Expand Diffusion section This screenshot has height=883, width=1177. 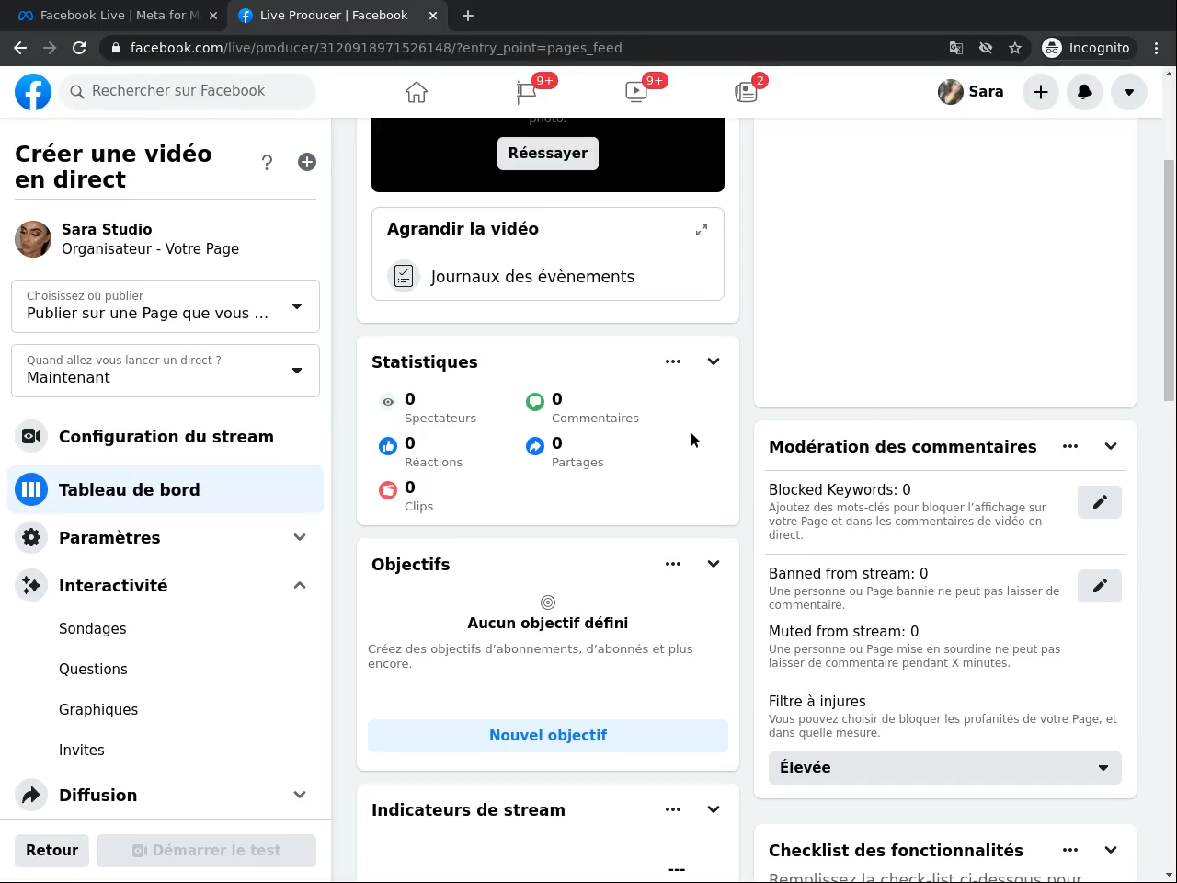(166, 796)
